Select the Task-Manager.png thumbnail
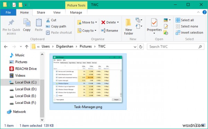208x129 pixels. click(88, 82)
